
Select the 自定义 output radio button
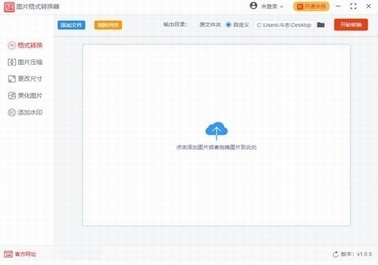click(228, 25)
